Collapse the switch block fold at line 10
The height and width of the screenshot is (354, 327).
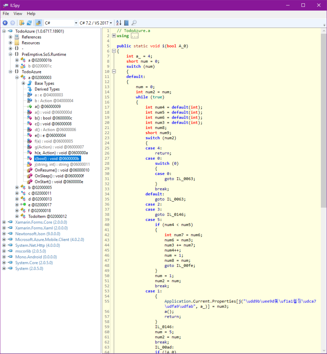click(114, 71)
